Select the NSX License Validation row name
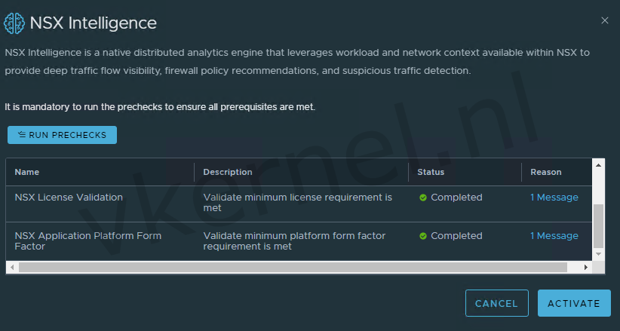620x331 pixels. (69, 198)
